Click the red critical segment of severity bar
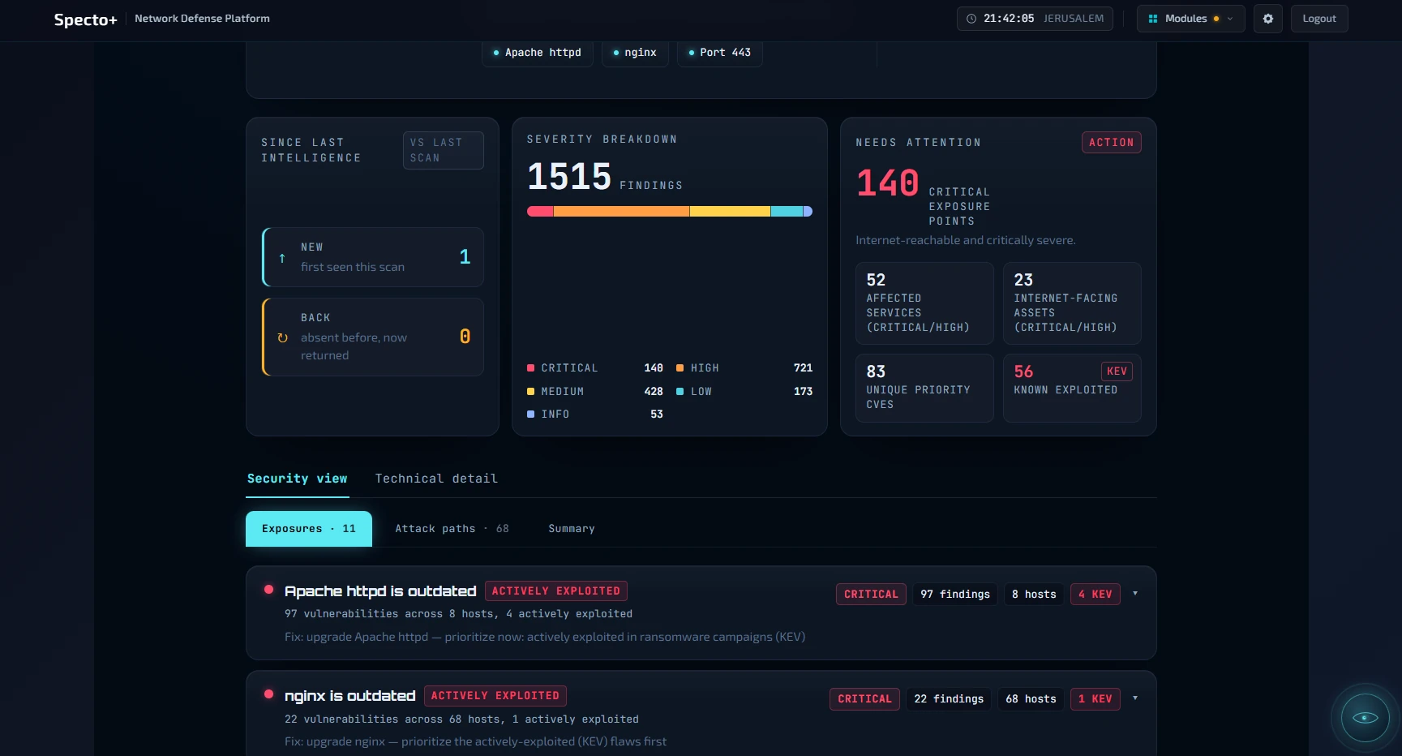Screen dimensions: 1402x756 (540, 212)
